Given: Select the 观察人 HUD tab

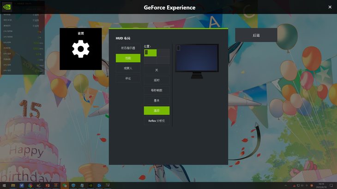Looking at the screenshot, I should (128, 68).
